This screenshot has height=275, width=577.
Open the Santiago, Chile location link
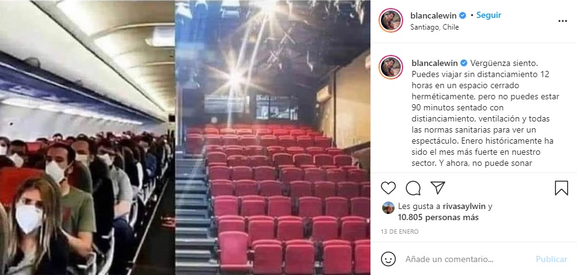[435, 27]
